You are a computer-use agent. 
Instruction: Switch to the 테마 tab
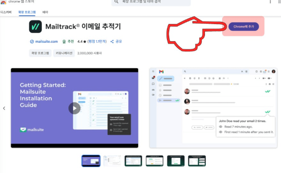[x=45, y=12]
